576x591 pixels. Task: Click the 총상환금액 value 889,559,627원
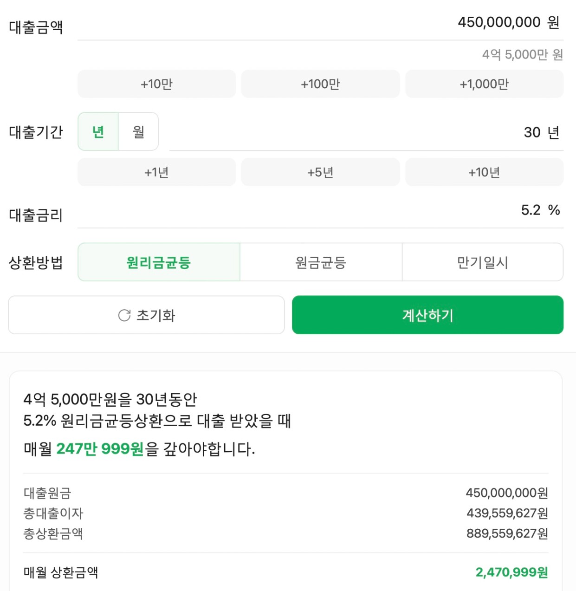[x=507, y=533]
